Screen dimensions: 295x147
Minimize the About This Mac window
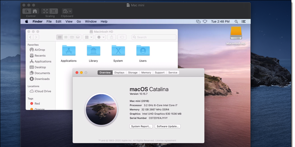click(x=81, y=73)
